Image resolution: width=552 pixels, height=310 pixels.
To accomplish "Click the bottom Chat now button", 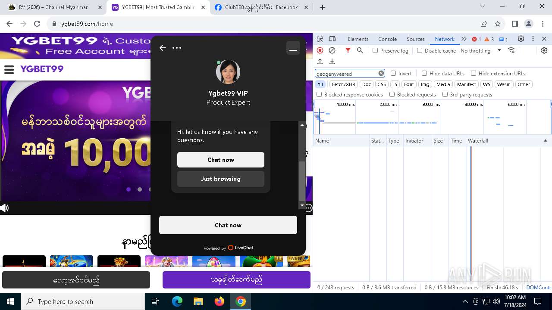I will point(228,225).
